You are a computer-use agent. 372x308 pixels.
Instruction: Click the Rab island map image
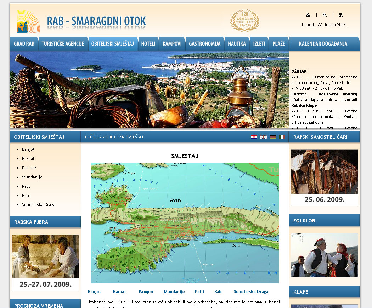pos(185,222)
